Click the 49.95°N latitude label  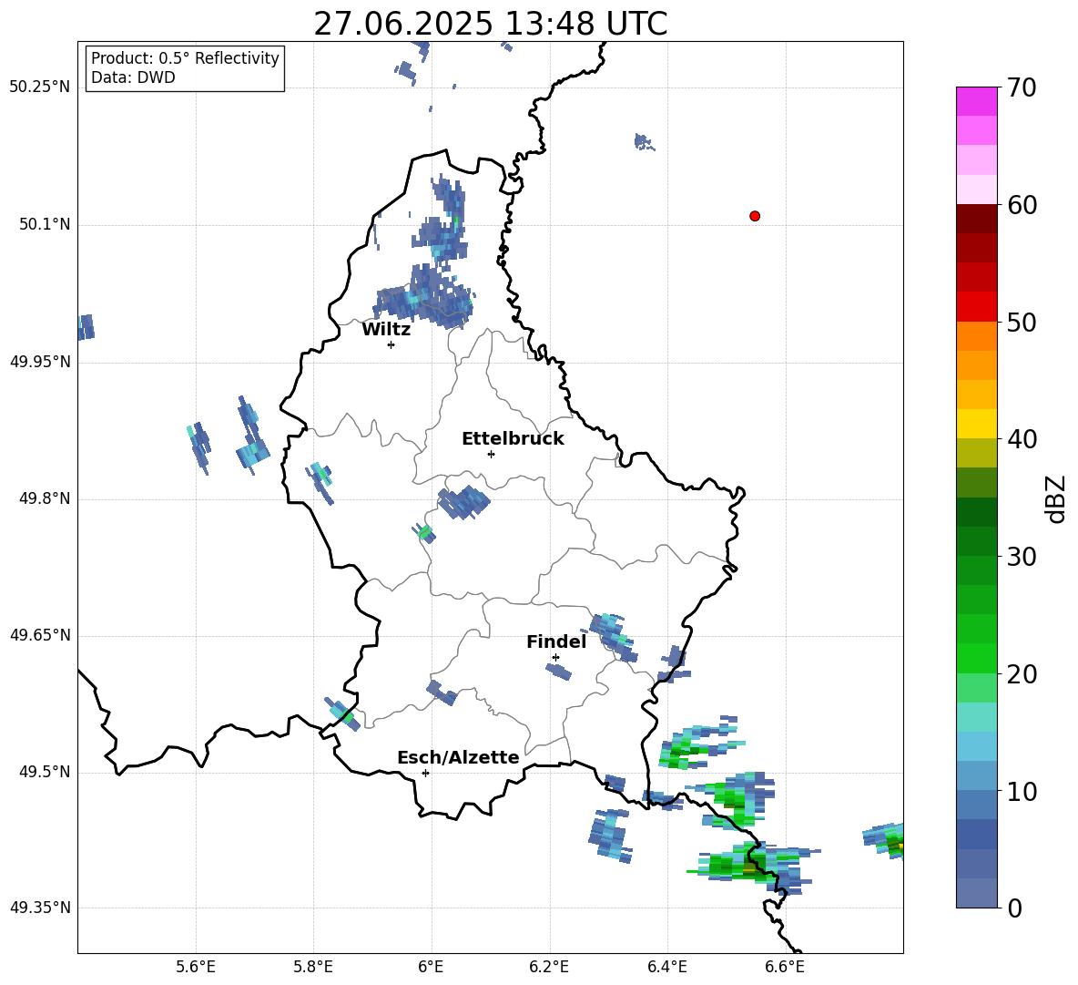pos(40,362)
